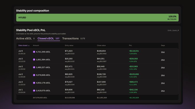The width and height of the screenshot is (195, 109).
Task: Click the $167,900 close value
Action: (101, 82)
